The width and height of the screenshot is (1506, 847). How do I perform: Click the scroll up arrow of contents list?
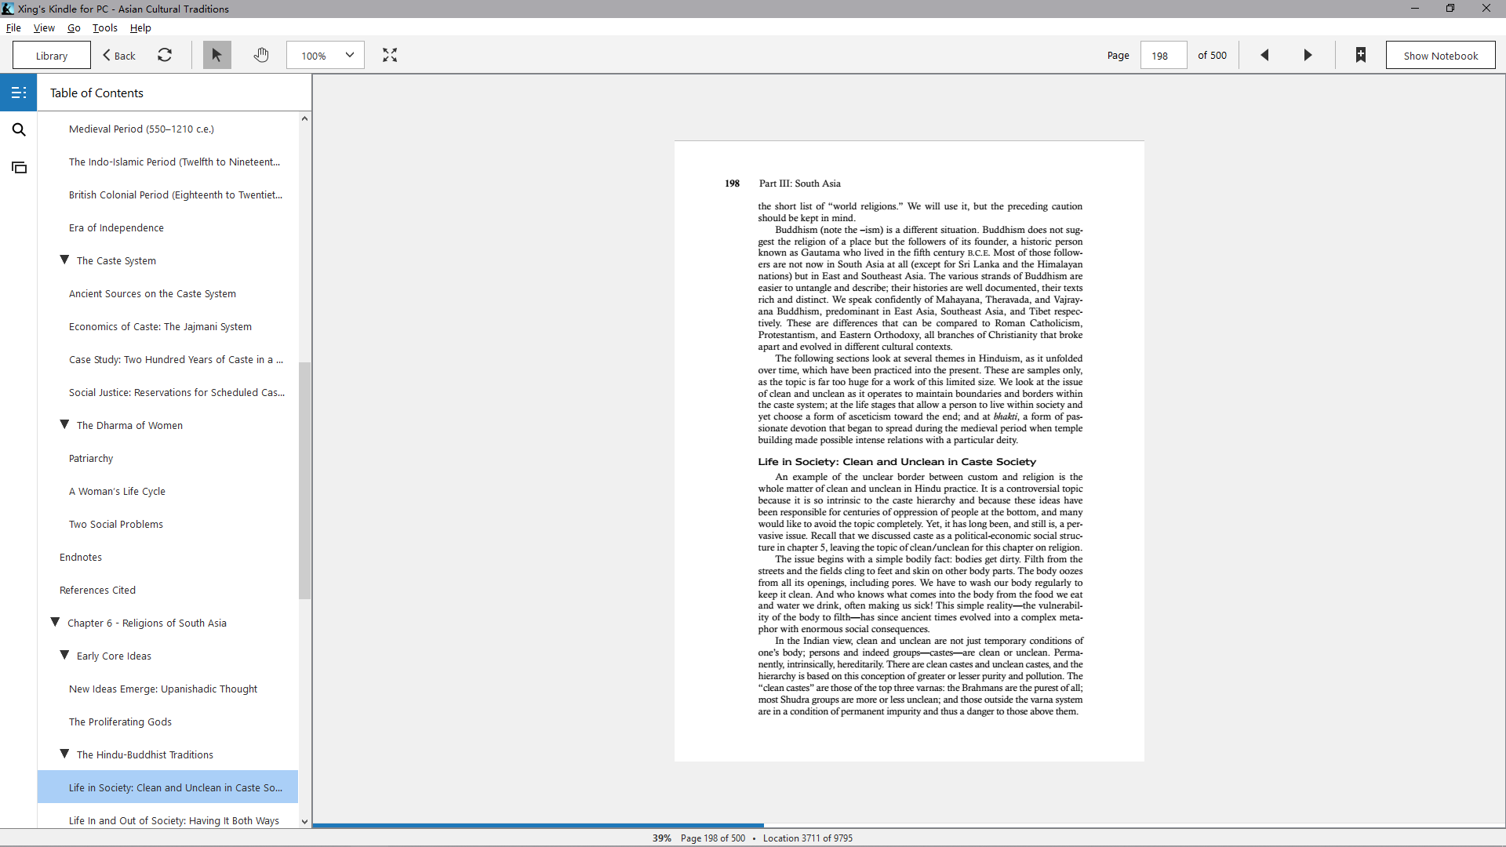pos(304,118)
